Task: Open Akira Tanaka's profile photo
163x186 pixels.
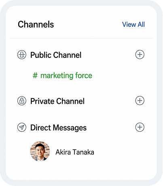Action: pyautogui.click(x=40, y=151)
